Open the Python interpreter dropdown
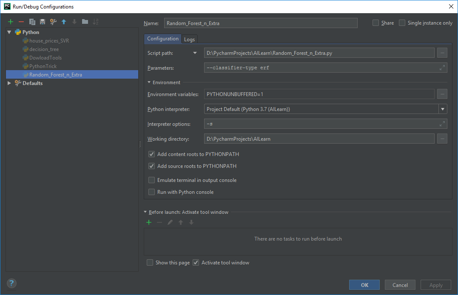This screenshot has height=295, width=458. click(x=443, y=109)
